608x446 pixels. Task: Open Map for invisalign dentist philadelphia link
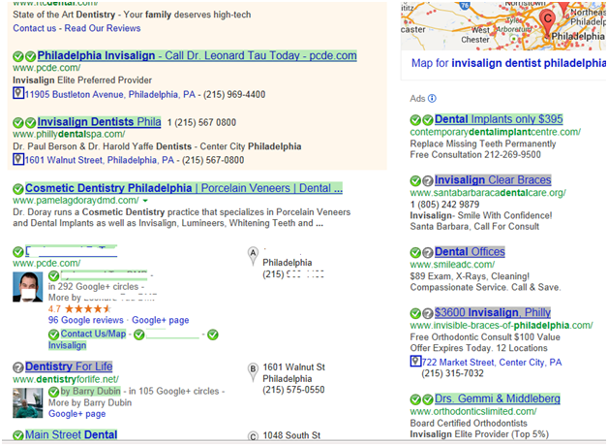coord(508,63)
